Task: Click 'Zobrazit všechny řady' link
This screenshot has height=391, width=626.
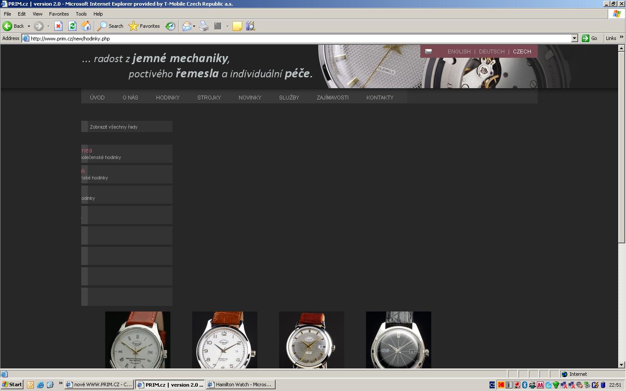Action: click(113, 127)
